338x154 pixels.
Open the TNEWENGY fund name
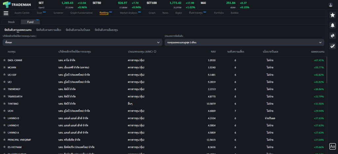click(x=14, y=89)
